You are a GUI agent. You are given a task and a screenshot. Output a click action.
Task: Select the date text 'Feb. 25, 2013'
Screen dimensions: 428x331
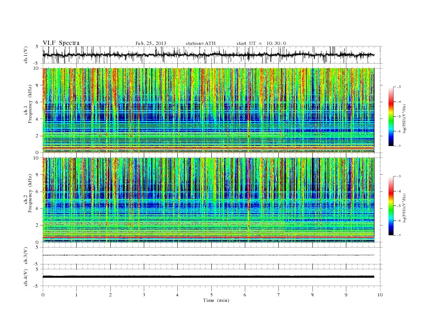coord(151,43)
